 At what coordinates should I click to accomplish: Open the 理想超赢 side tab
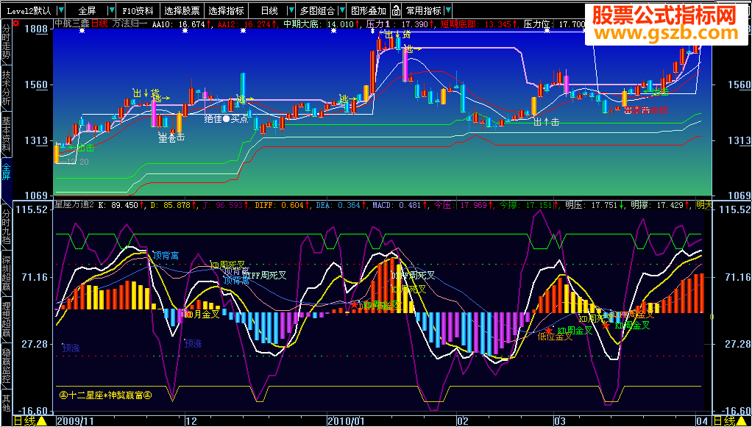[x=6, y=319]
